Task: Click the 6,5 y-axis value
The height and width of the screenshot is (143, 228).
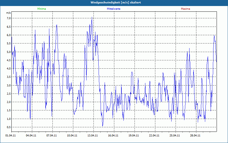Action: point(9,27)
